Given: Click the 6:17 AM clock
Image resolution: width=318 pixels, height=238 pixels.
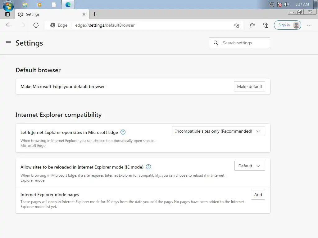Looking at the screenshot, I should pyautogui.click(x=302, y=4).
